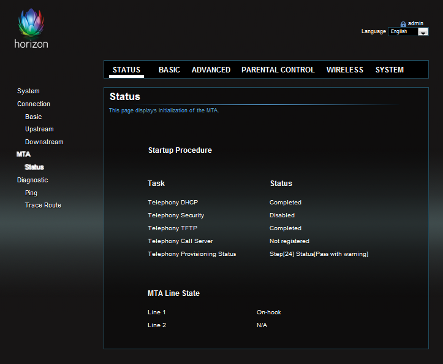This screenshot has width=443, height=364.
Task: Open System in the sidebar
Action: (x=28, y=91)
